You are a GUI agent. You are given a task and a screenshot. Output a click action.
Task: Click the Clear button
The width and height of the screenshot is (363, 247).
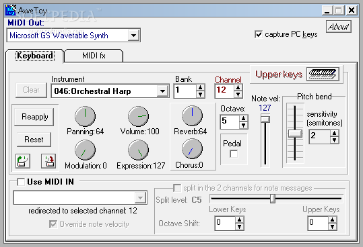pyautogui.click(x=31, y=90)
